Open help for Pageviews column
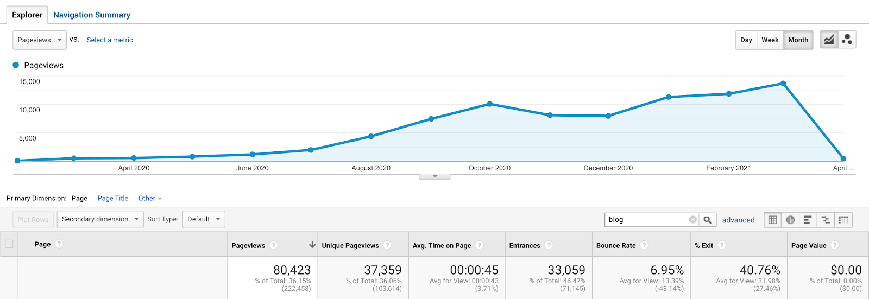The height and width of the screenshot is (299, 869). point(274,245)
